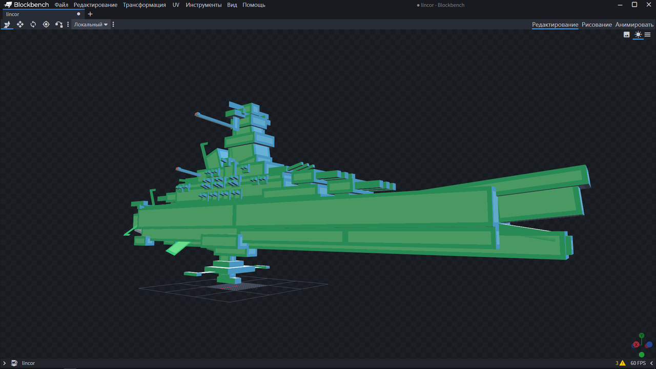Click the green Y axis on the gizmo
The width and height of the screenshot is (656, 369).
[641, 336]
